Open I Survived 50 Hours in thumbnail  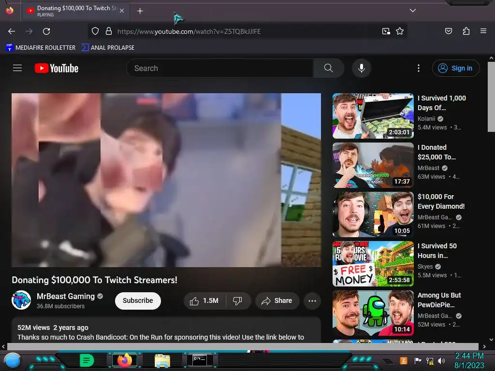point(373,263)
